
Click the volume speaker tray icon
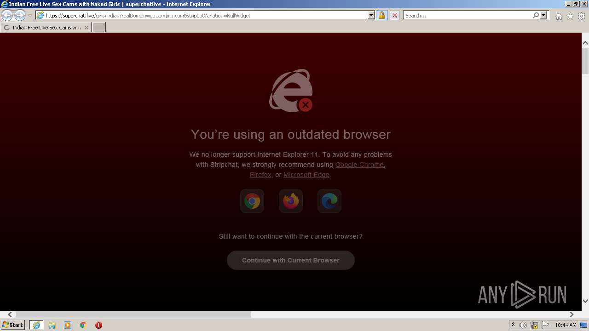[523, 325]
